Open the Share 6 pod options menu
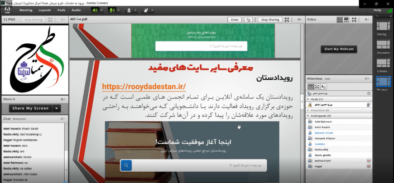 [x=63, y=99]
